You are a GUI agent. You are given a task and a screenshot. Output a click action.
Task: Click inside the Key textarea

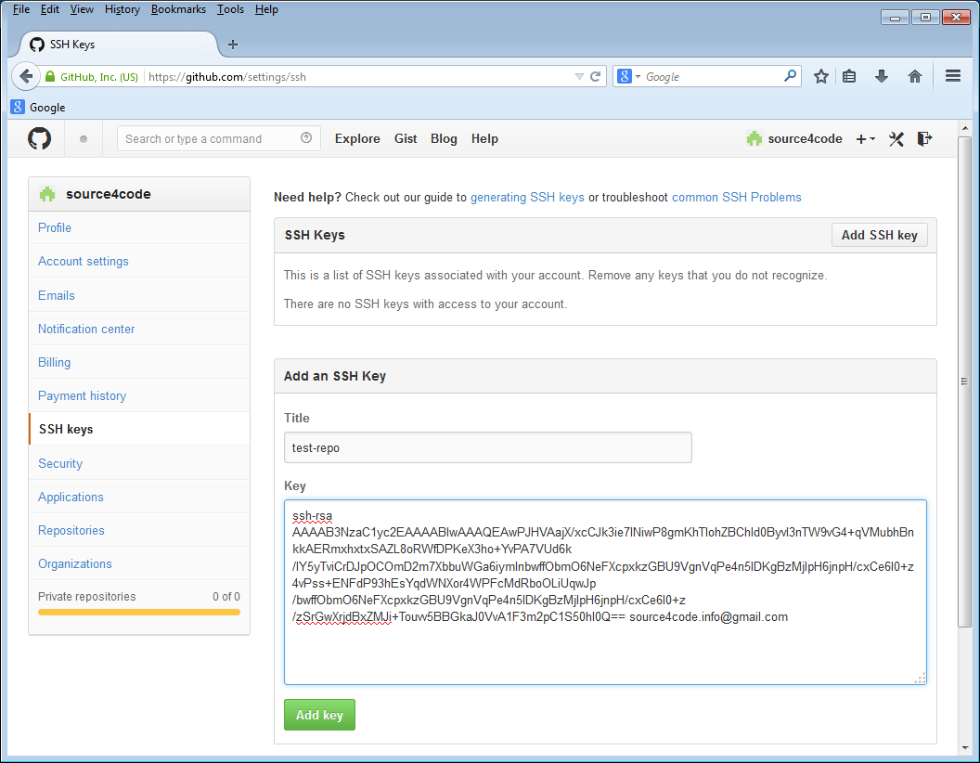(x=605, y=592)
